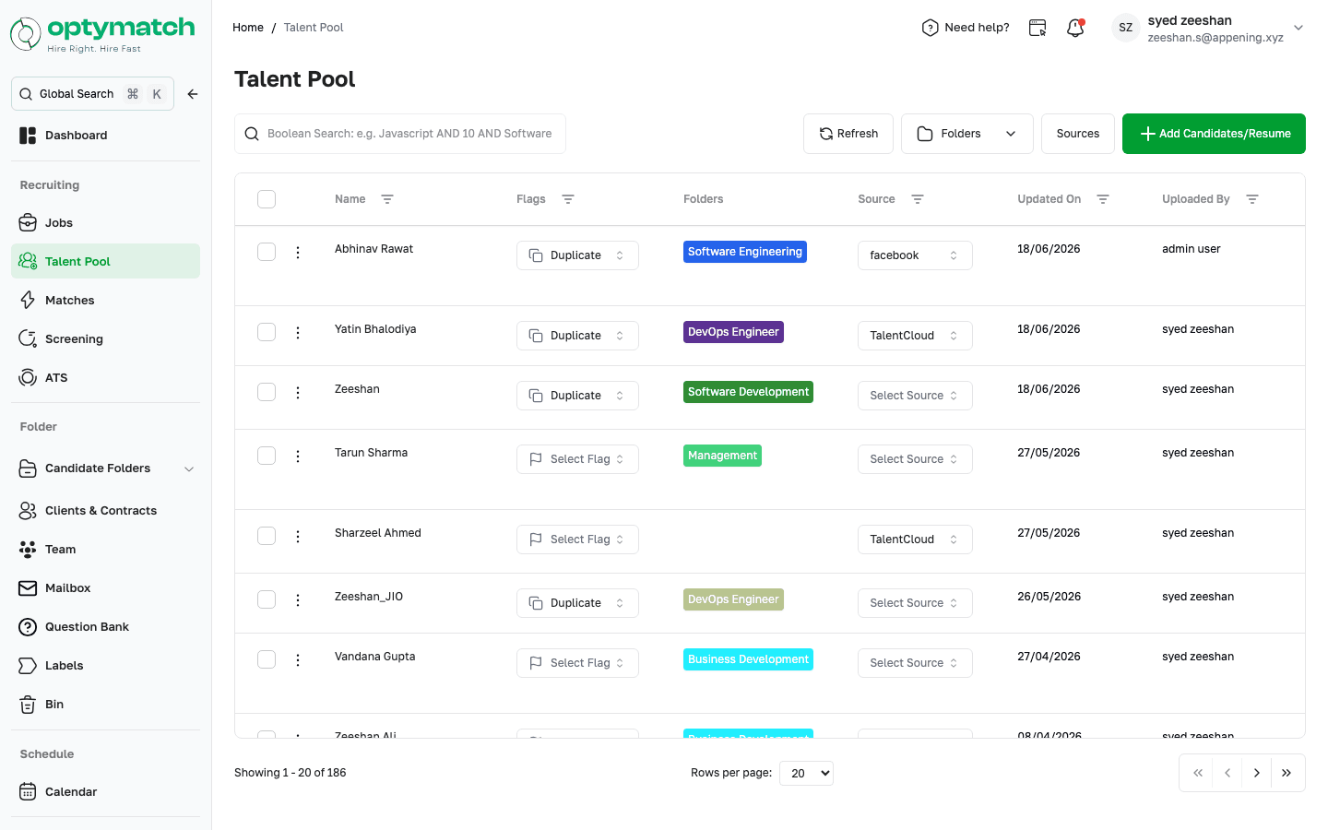Select the Abhinav Rawat row checkbox

(x=267, y=252)
